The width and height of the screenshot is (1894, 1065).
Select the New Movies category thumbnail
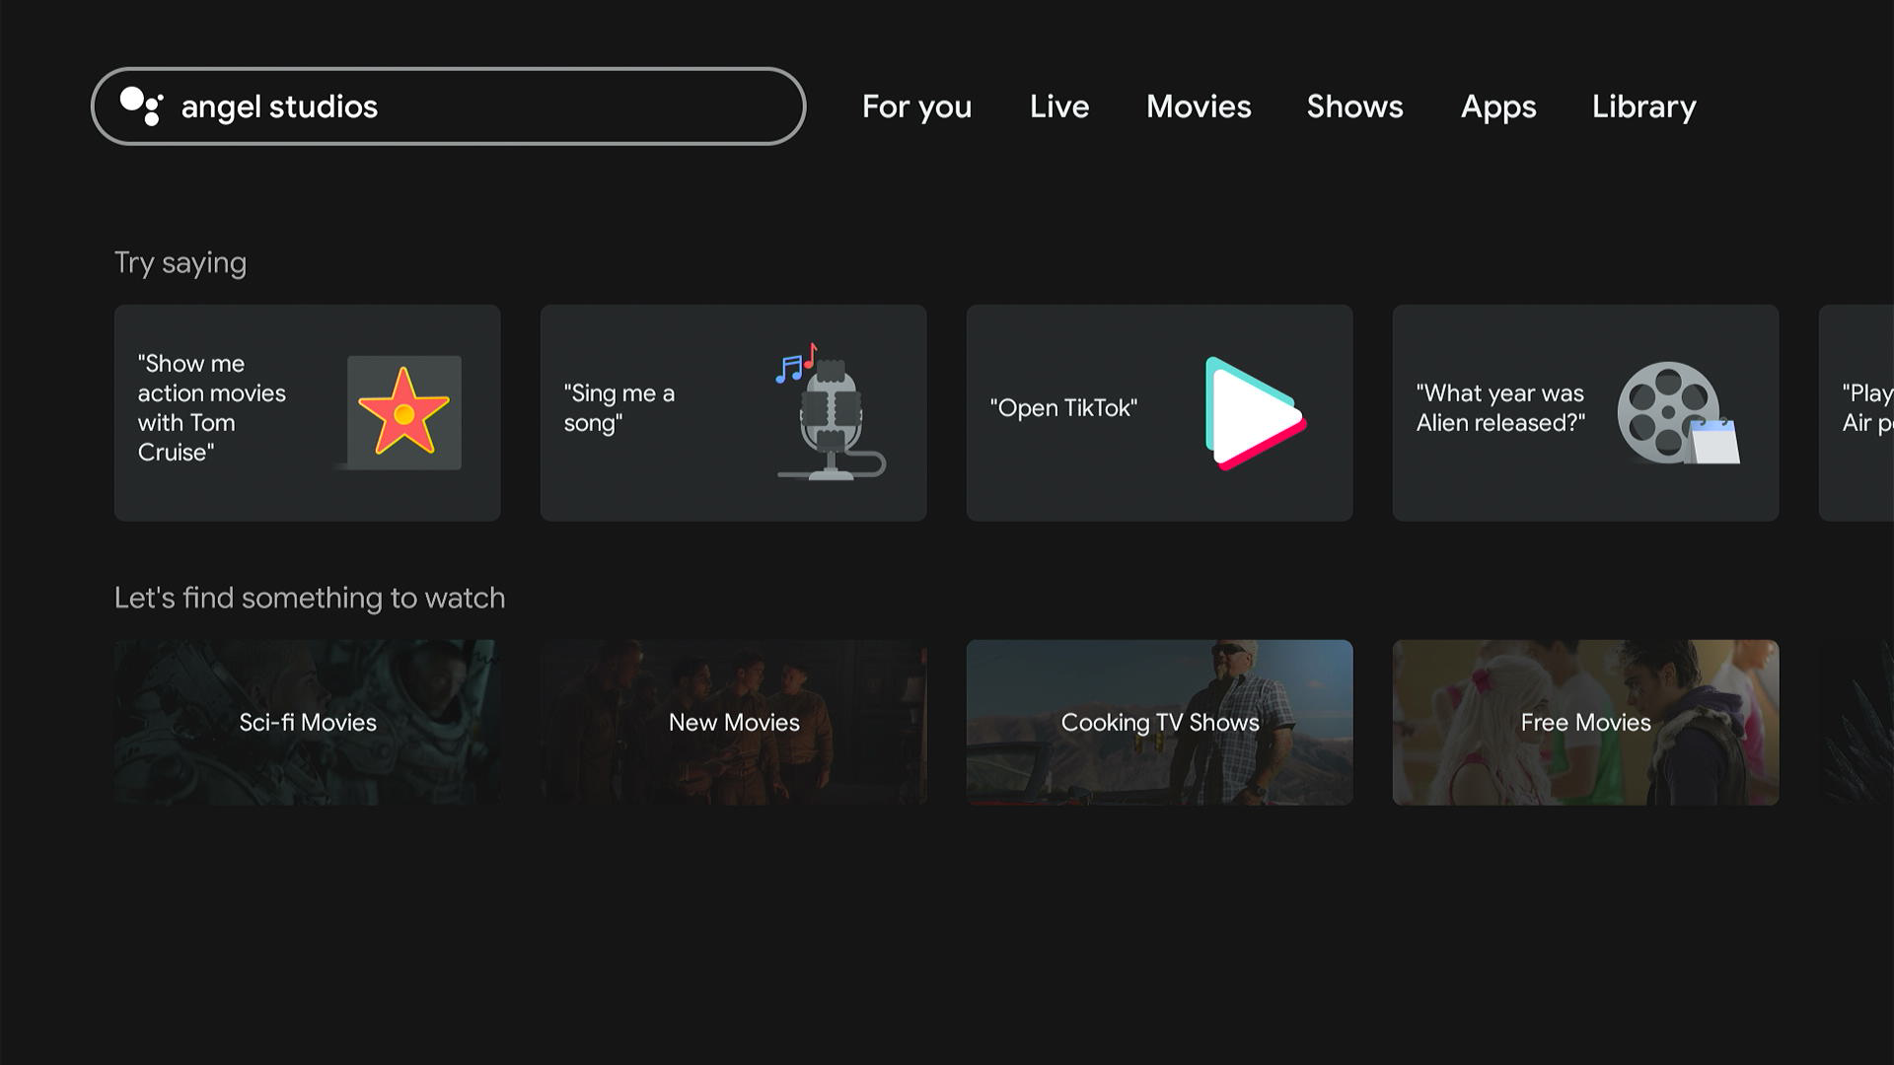734,722
